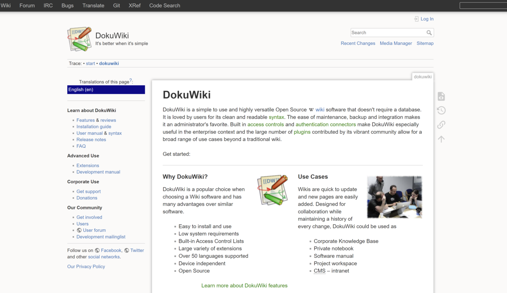
Task: Open Translate in the top bar
Action: pyautogui.click(x=93, y=5)
